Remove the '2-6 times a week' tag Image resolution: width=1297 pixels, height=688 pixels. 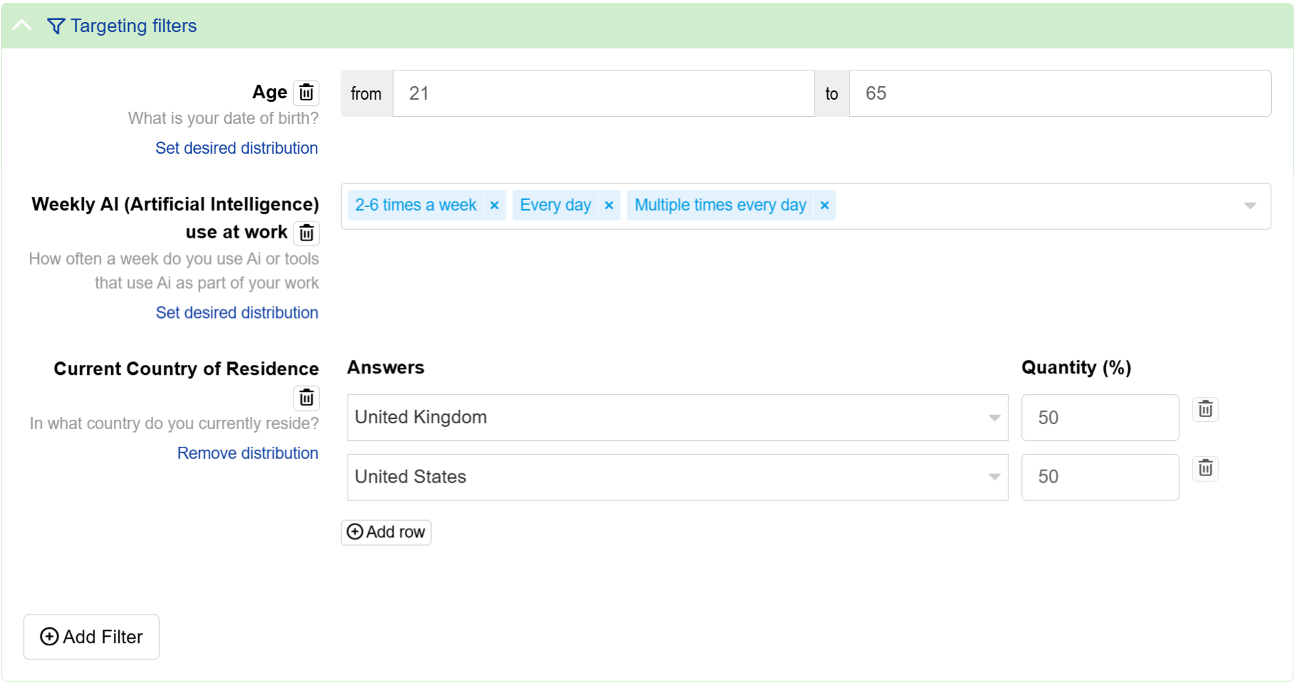tap(494, 205)
